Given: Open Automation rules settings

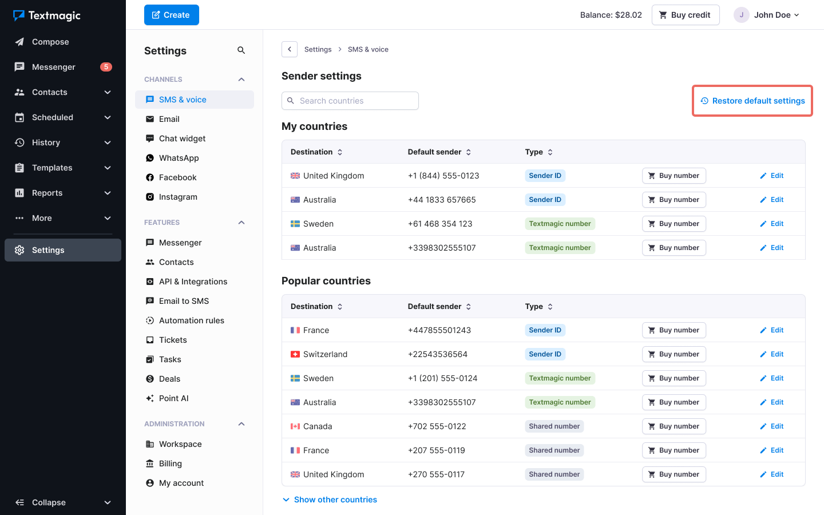Looking at the screenshot, I should click(x=191, y=320).
